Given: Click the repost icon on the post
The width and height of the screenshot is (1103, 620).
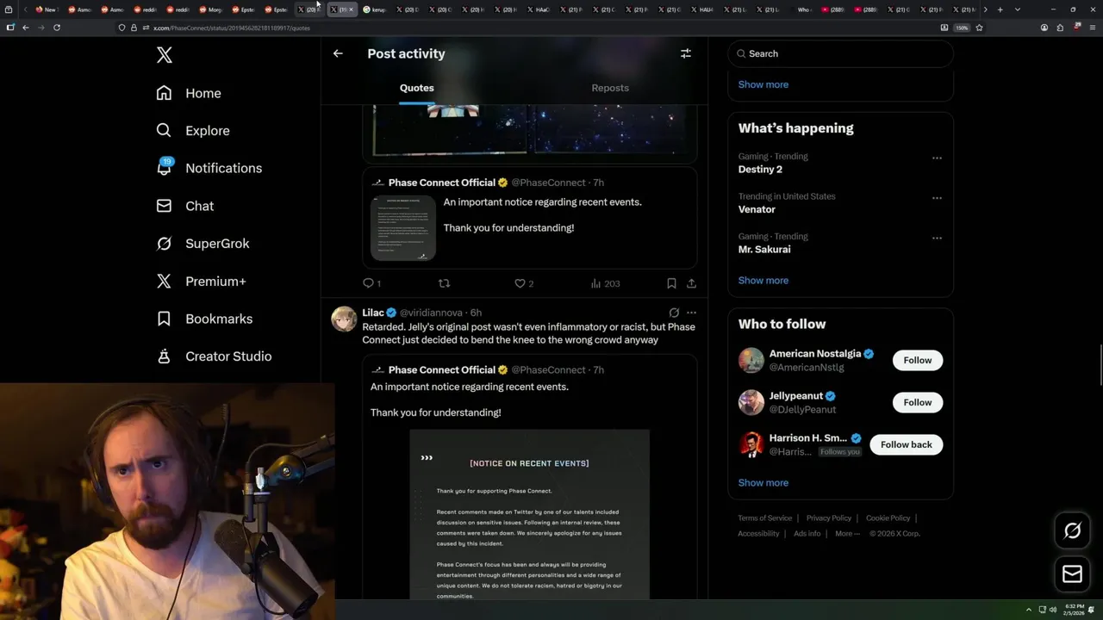Looking at the screenshot, I should 445,283.
